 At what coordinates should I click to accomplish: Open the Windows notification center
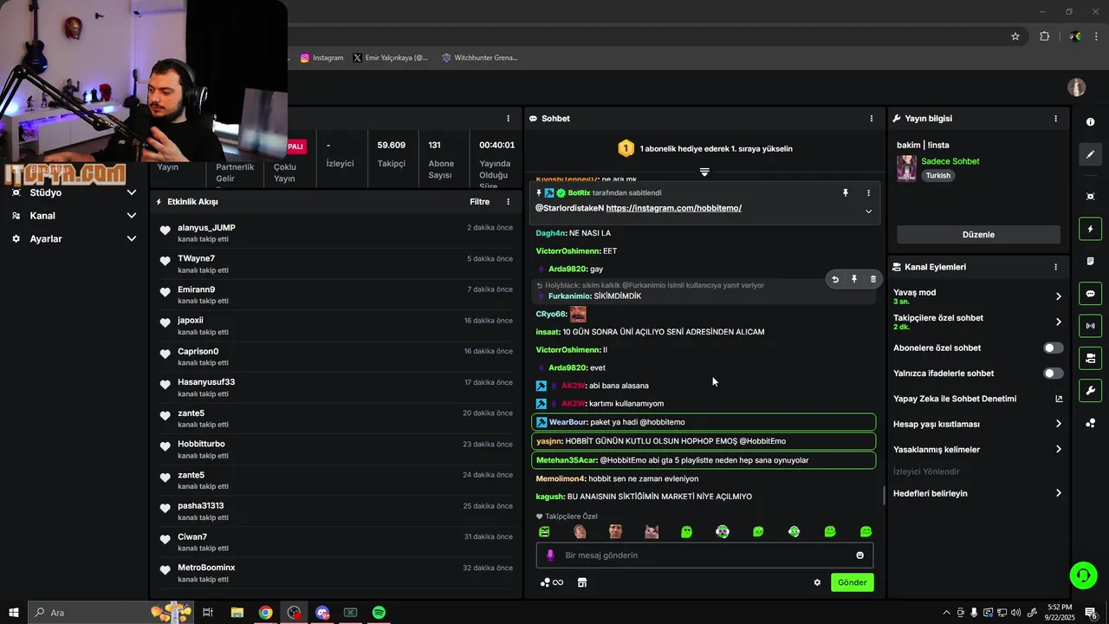[1091, 613]
